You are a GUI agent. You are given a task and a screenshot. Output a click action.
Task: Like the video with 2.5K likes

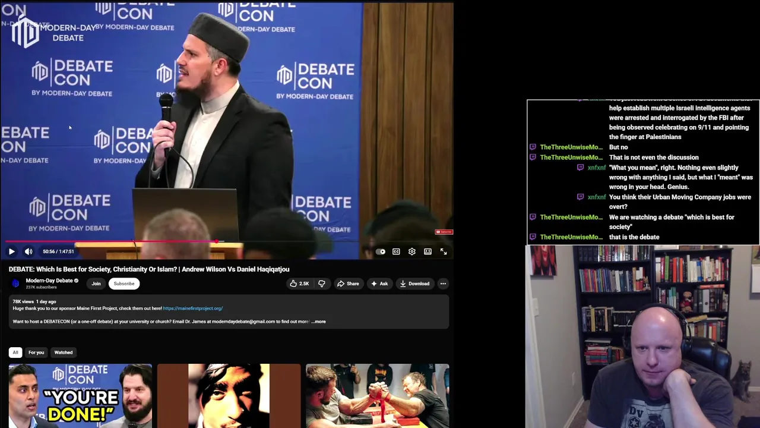click(299, 284)
